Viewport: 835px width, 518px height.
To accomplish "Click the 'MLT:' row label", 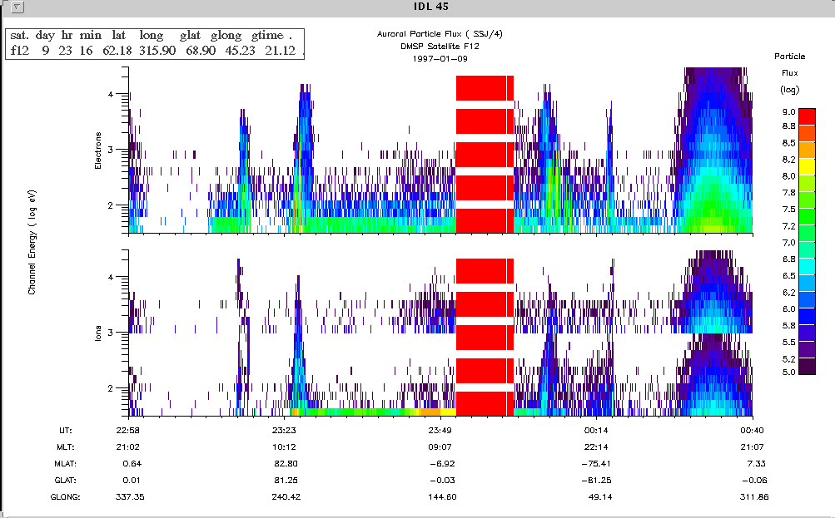I will 66,447.
